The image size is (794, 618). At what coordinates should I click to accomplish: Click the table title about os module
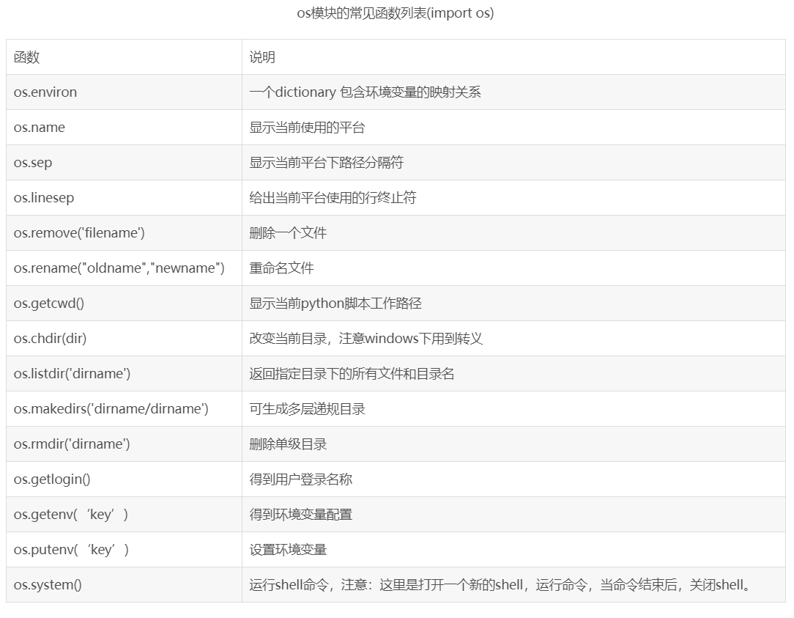click(x=396, y=13)
